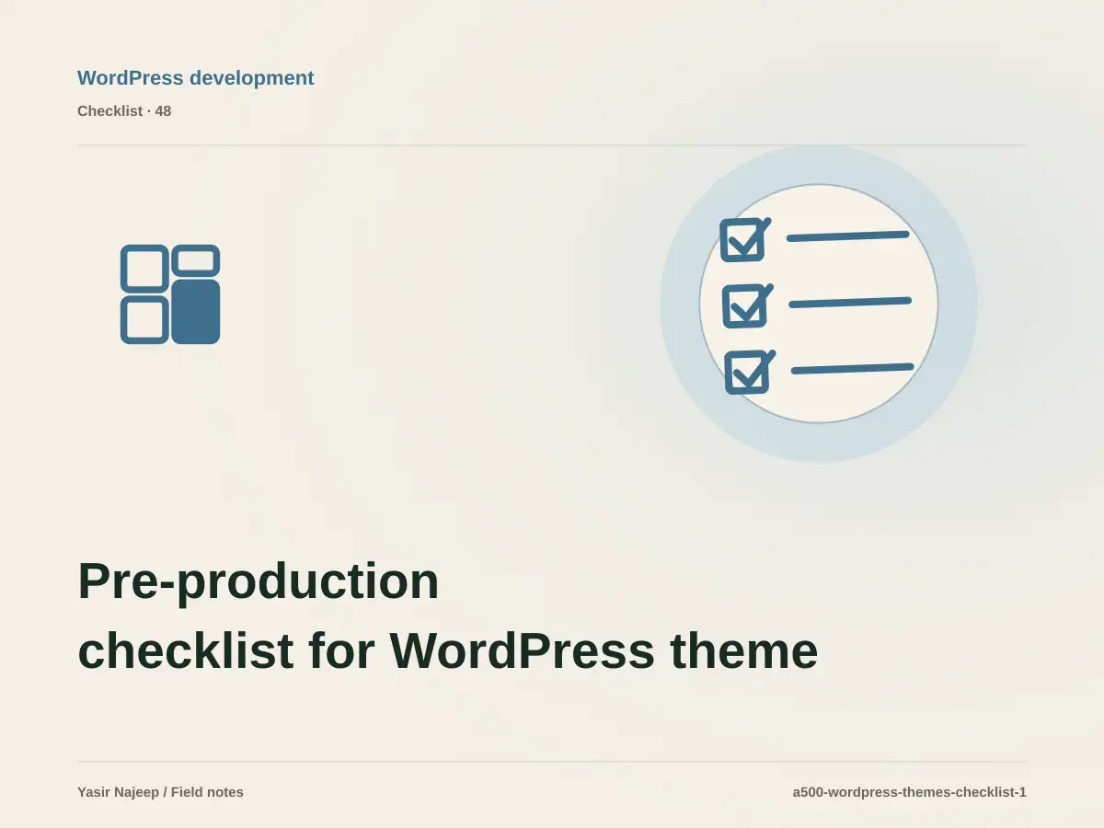Click the 'WordPress development' heading
The width and height of the screenshot is (1104, 828).
pos(196,78)
